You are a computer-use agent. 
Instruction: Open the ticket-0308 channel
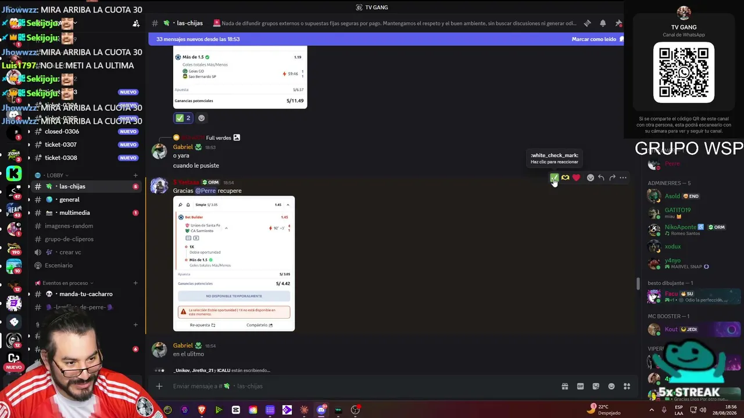pos(87,158)
